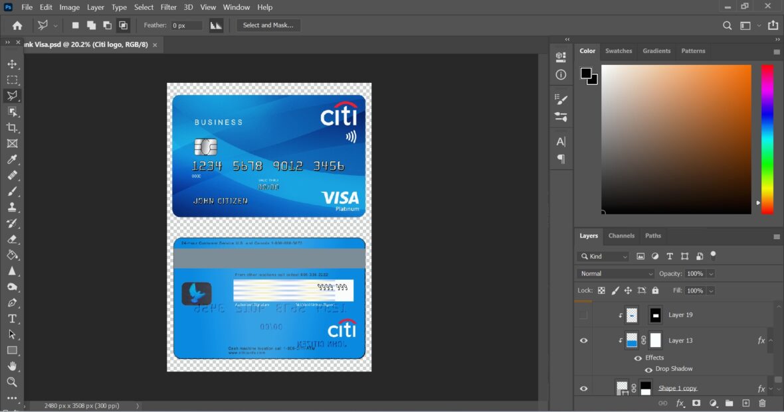The height and width of the screenshot is (412, 784).
Task: Delete layer with the trash icon
Action: [x=762, y=403]
